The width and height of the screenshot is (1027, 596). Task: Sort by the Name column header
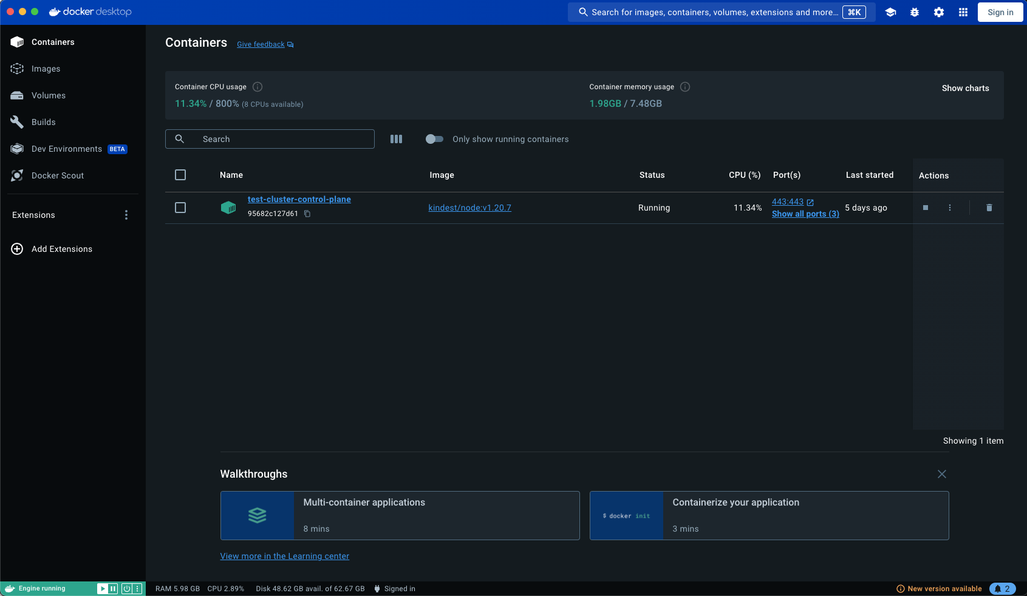(231, 175)
